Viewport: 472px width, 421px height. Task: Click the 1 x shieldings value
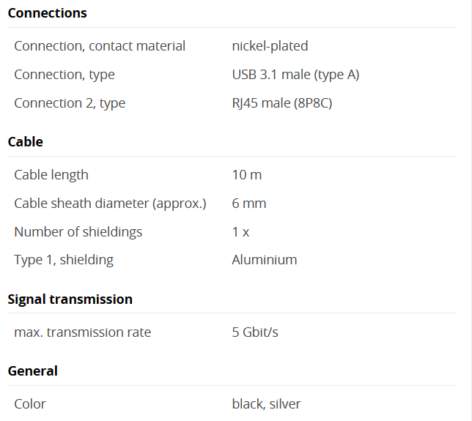coord(240,232)
